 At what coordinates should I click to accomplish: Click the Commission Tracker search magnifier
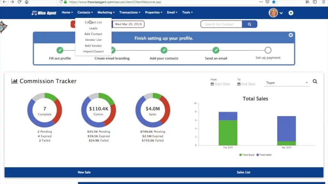[315, 81]
